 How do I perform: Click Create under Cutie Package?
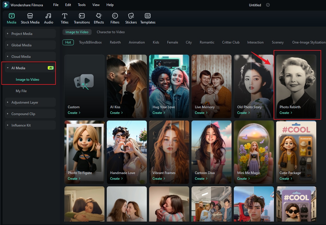click(286, 179)
